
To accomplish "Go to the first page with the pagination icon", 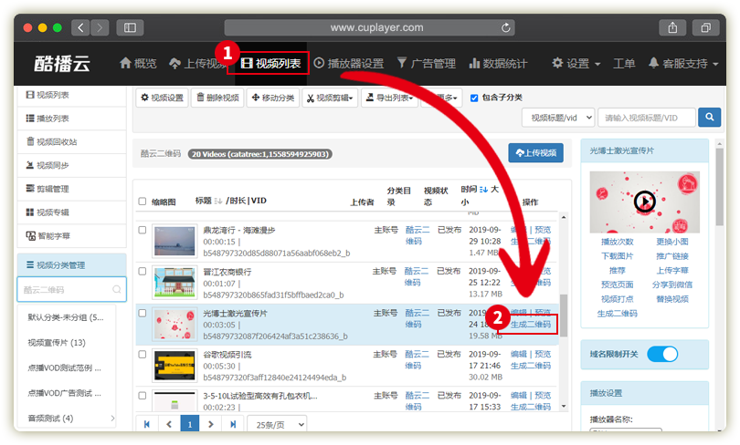I will click(147, 424).
